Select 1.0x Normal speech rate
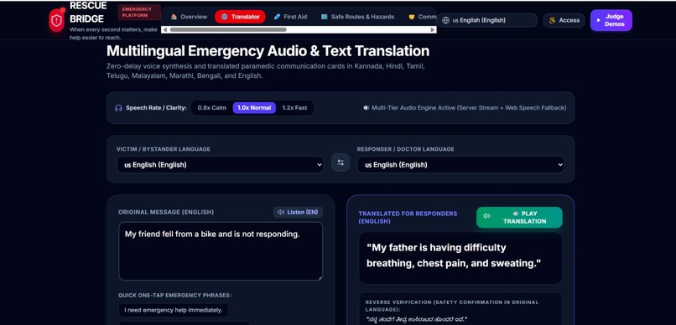This screenshot has width=676, height=325. click(x=254, y=108)
